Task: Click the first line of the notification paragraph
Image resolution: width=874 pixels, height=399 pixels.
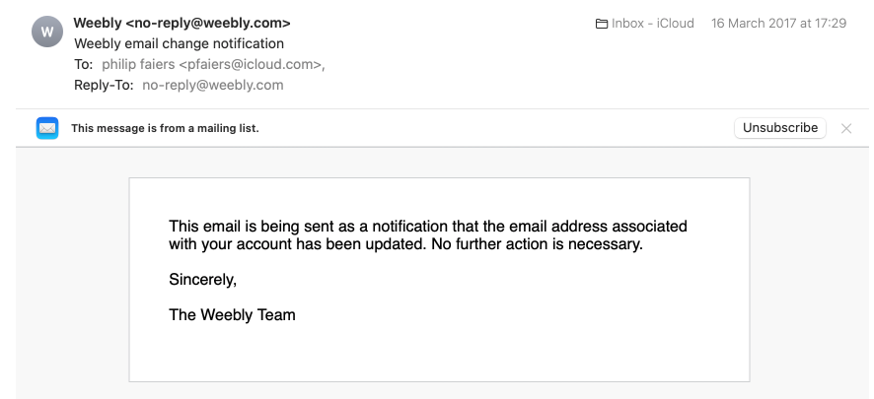Action: click(x=427, y=227)
